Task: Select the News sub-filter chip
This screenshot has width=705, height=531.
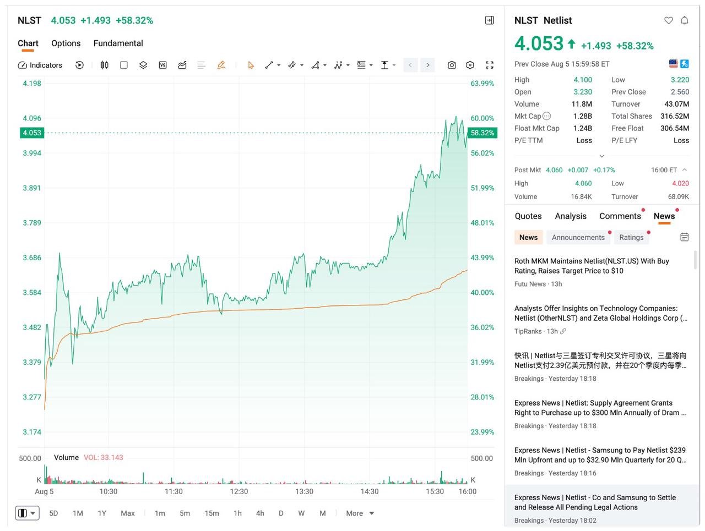Action: pyautogui.click(x=529, y=237)
